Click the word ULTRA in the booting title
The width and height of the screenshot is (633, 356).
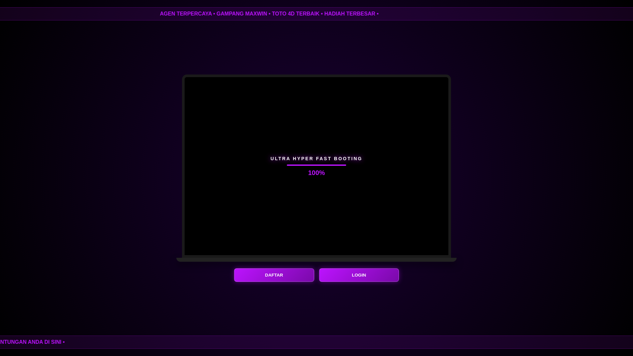[x=280, y=159]
